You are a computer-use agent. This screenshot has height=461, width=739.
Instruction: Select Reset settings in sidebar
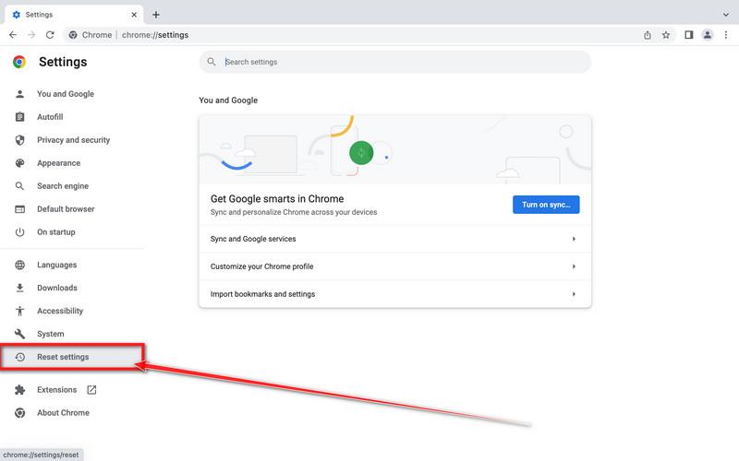[x=63, y=357]
